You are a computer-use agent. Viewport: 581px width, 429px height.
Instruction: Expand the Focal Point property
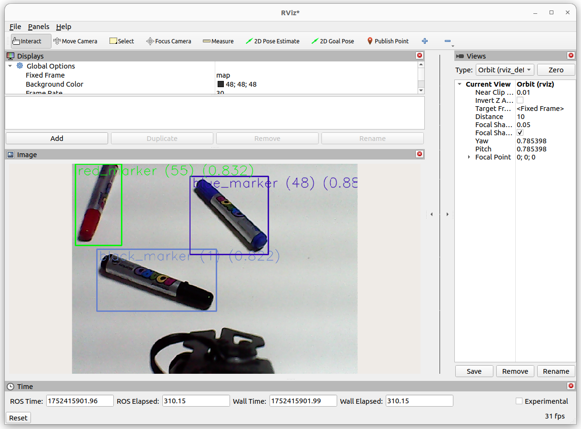[469, 157]
